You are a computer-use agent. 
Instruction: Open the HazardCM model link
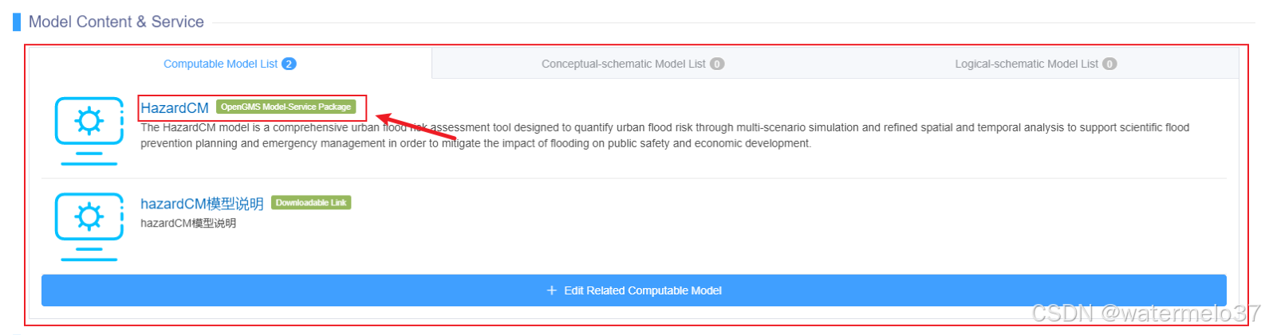pyautogui.click(x=175, y=108)
